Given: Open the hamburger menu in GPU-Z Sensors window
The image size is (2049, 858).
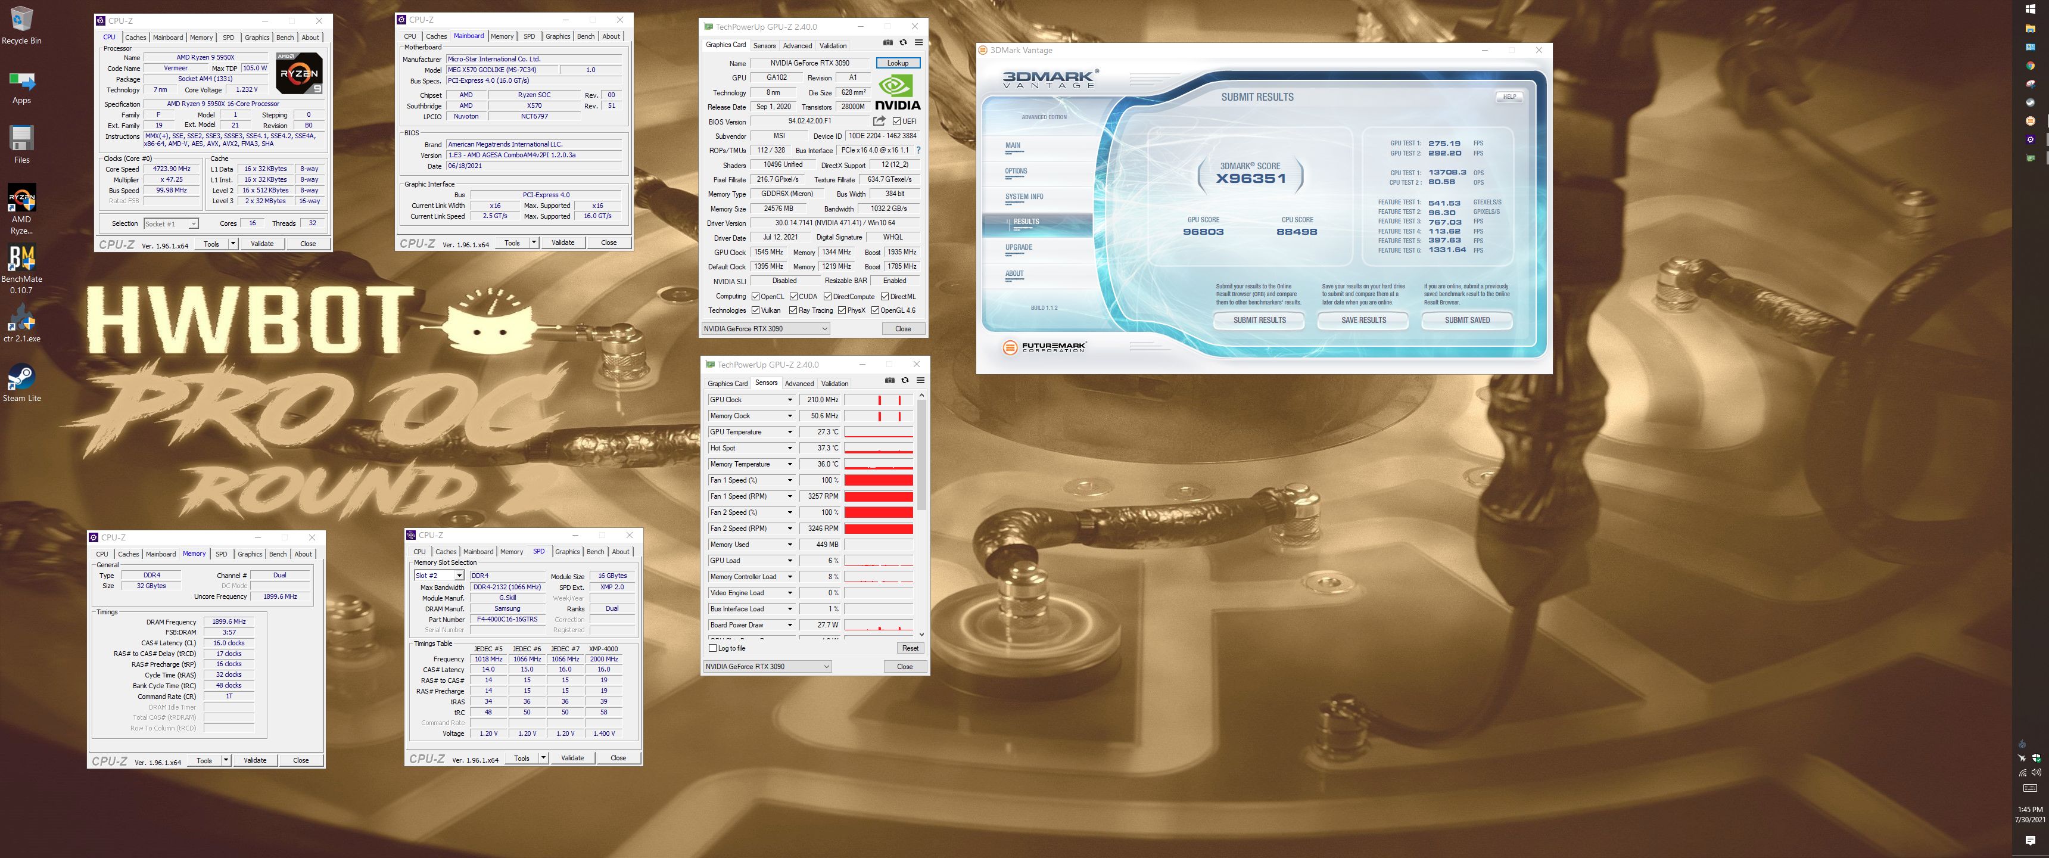Looking at the screenshot, I should point(920,381).
